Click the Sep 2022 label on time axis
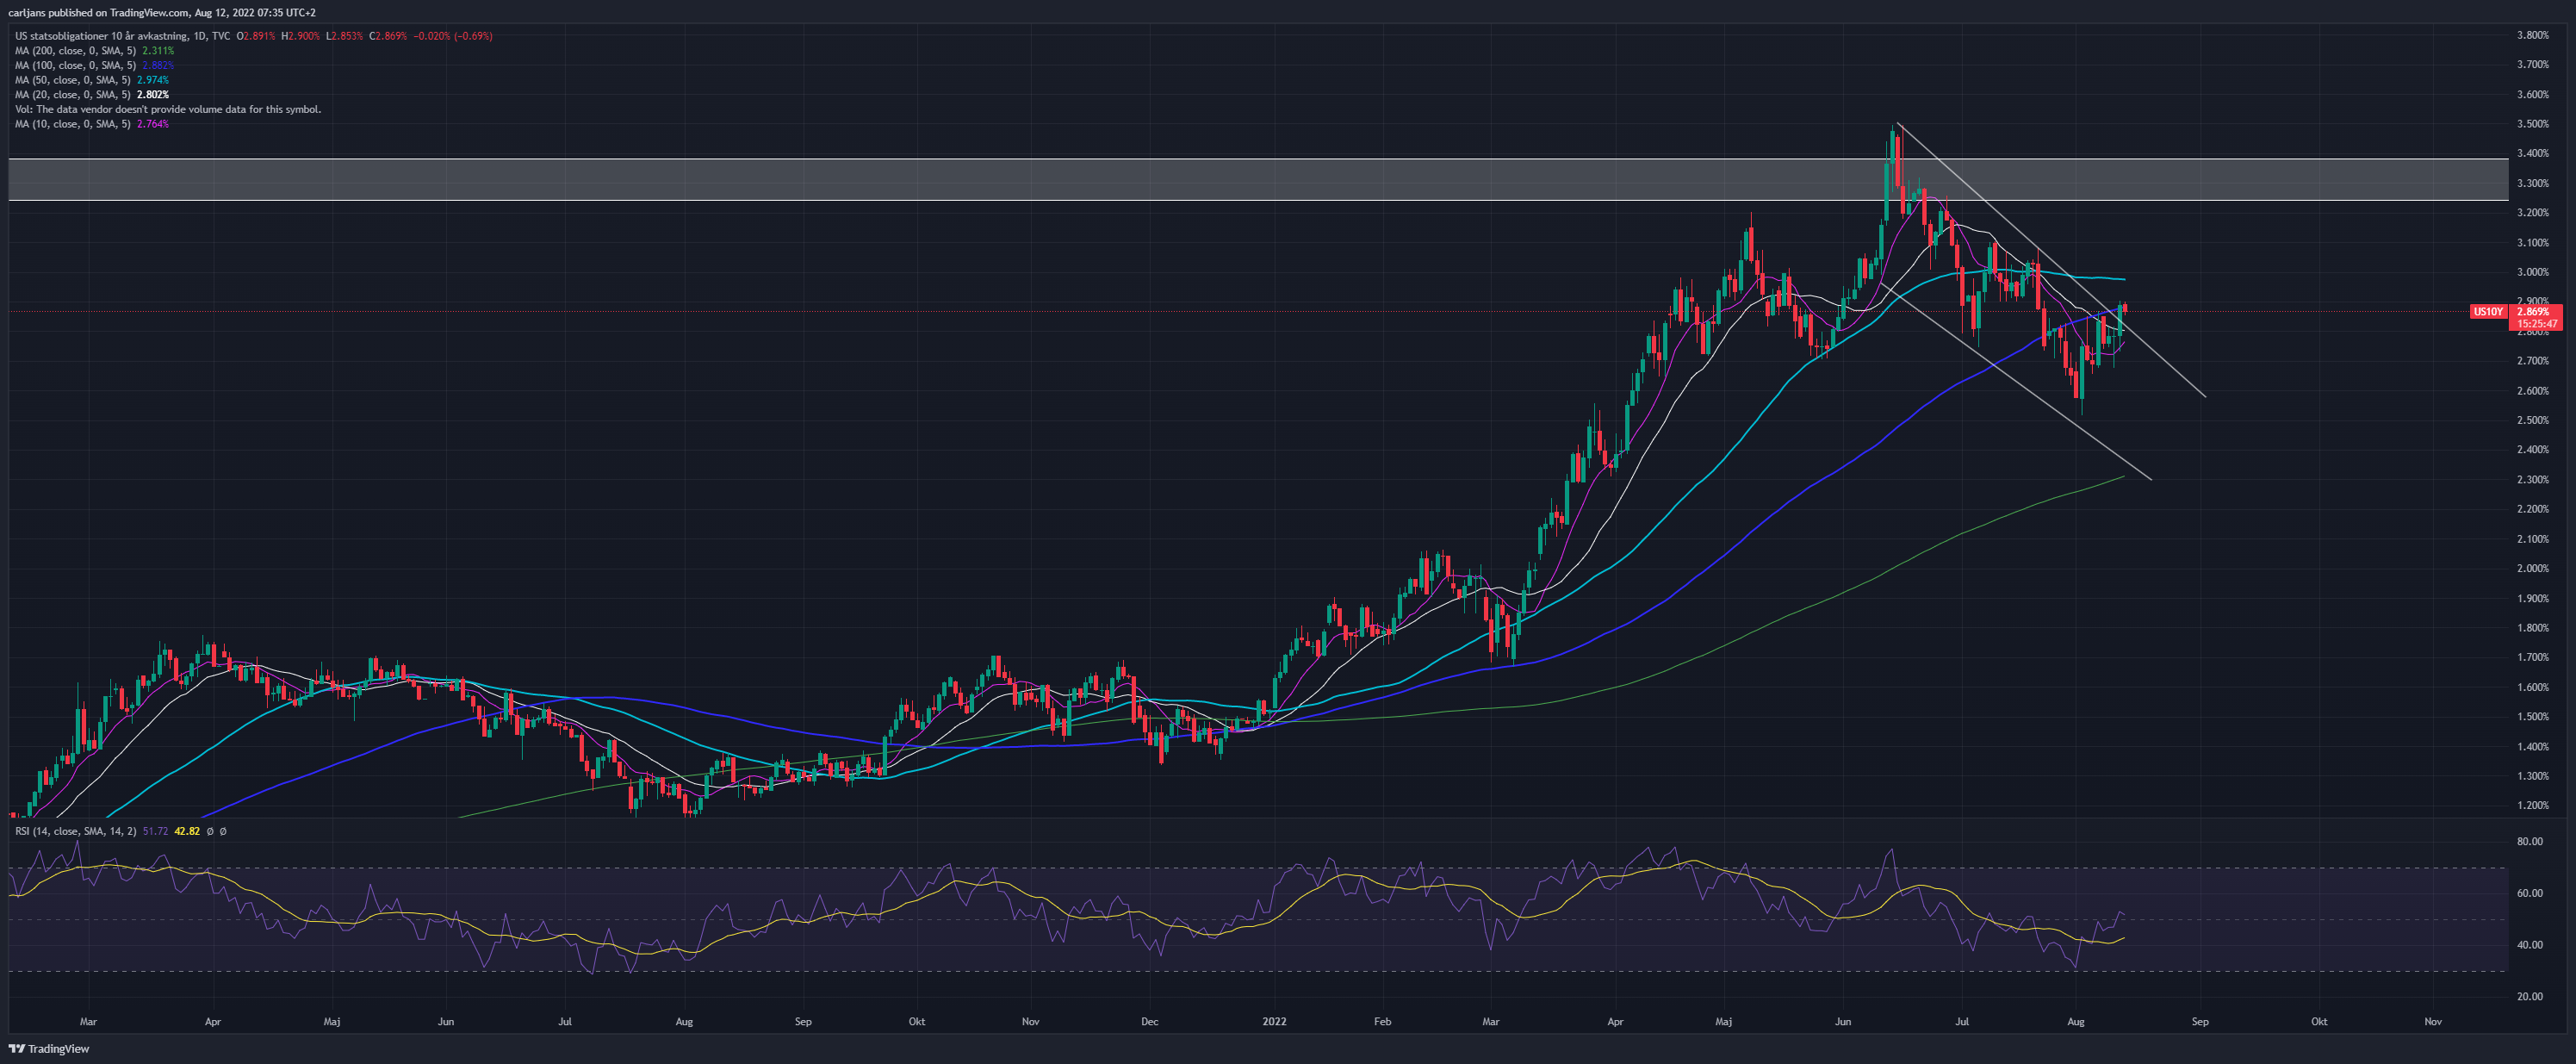 2200,1022
